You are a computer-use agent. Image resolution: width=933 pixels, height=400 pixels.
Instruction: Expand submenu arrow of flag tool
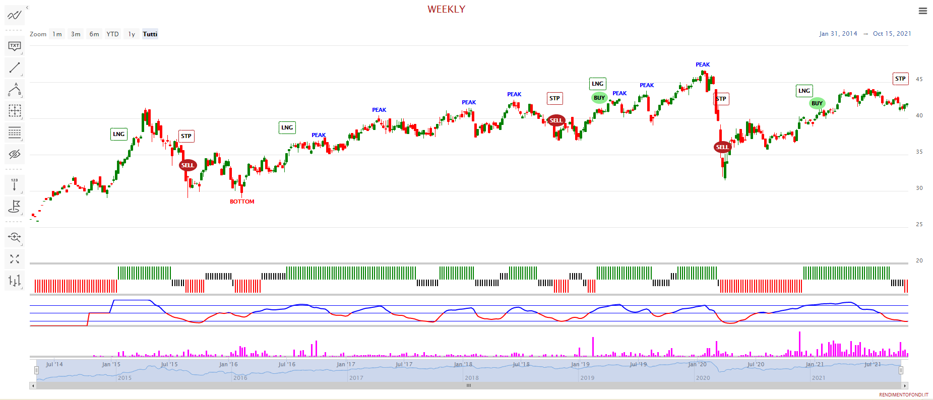22,214
